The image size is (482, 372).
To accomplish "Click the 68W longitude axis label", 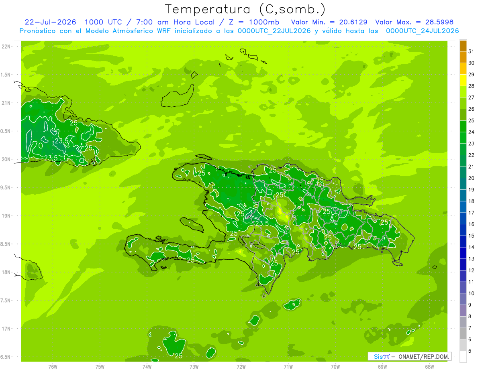I will coord(429,367).
